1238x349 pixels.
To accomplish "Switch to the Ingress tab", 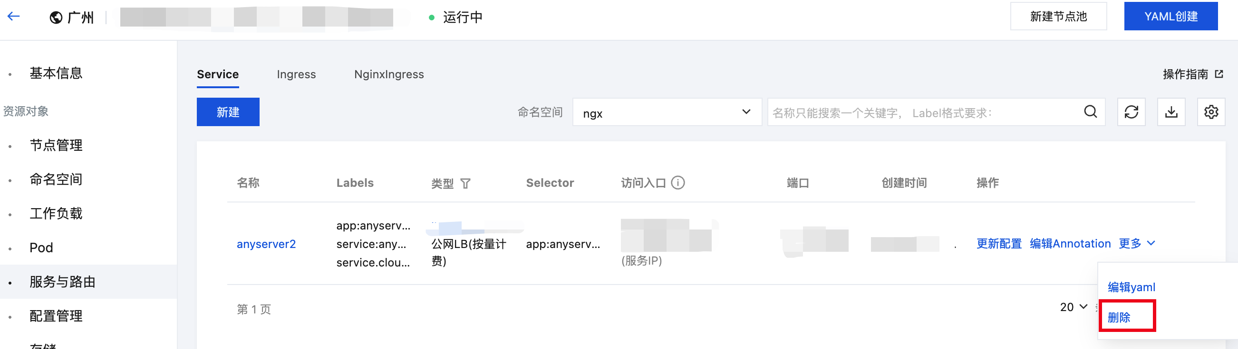I will point(296,74).
